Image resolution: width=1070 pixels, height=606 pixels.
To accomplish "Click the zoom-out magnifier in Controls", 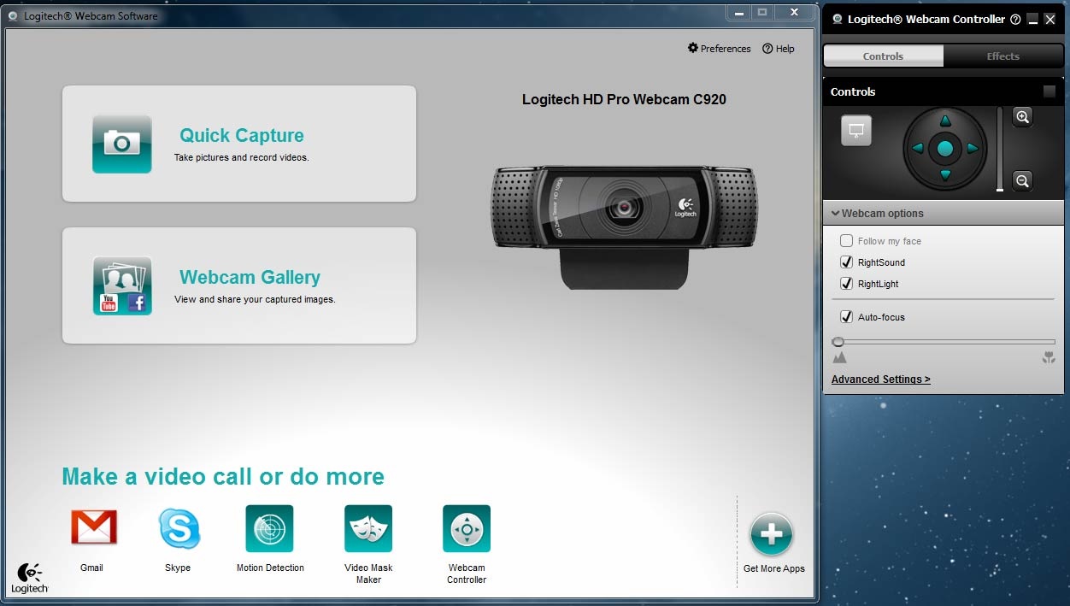I will [1022, 180].
